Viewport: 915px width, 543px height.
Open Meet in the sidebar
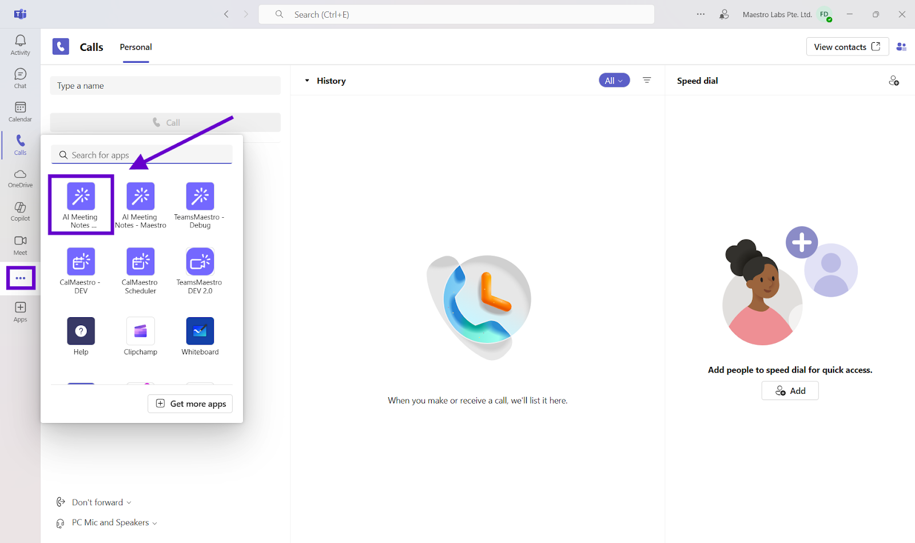20,245
